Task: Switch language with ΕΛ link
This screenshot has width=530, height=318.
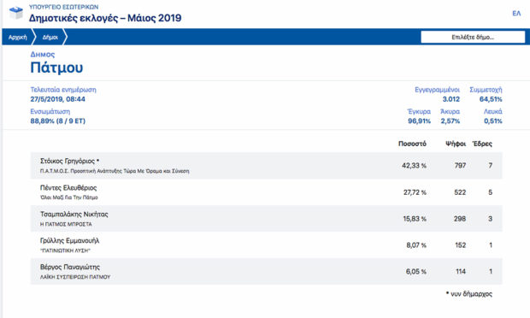Action: (516, 13)
